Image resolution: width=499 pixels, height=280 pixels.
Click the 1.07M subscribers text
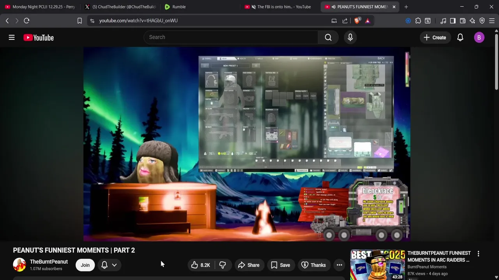click(x=46, y=269)
